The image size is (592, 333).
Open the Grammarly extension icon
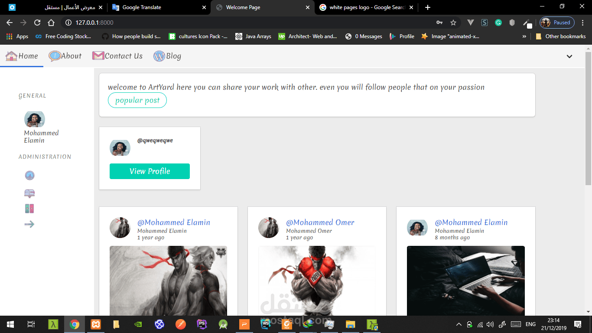coord(498,23)
